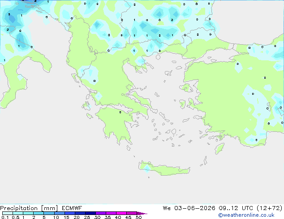284x219 pixels.
Task: Click the legend label '50'
Action: click(138, 217)
